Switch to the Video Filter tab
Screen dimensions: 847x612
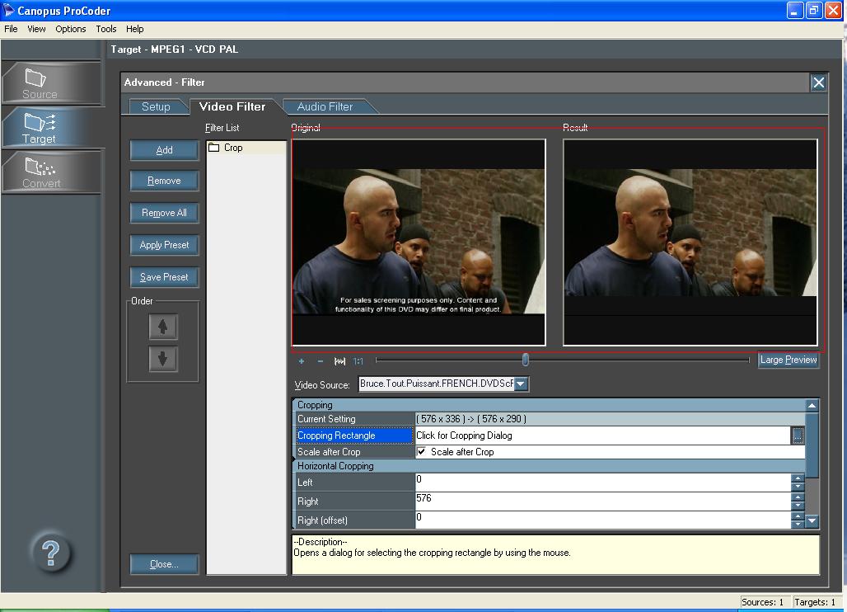coord(232,106)
